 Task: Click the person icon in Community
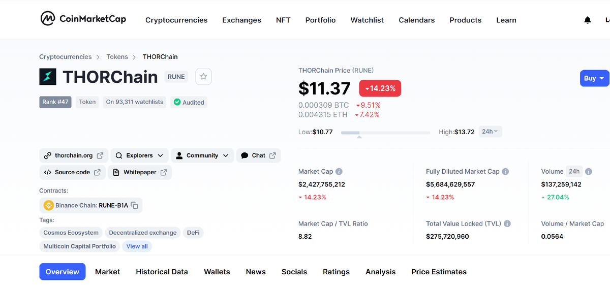[179, 155]
